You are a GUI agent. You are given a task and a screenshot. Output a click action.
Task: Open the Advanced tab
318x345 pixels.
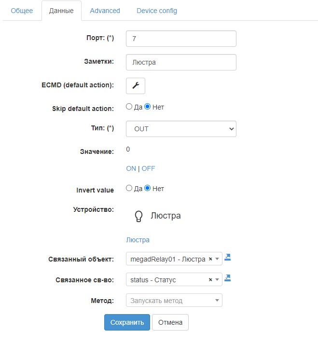click(x=105, y=11)
